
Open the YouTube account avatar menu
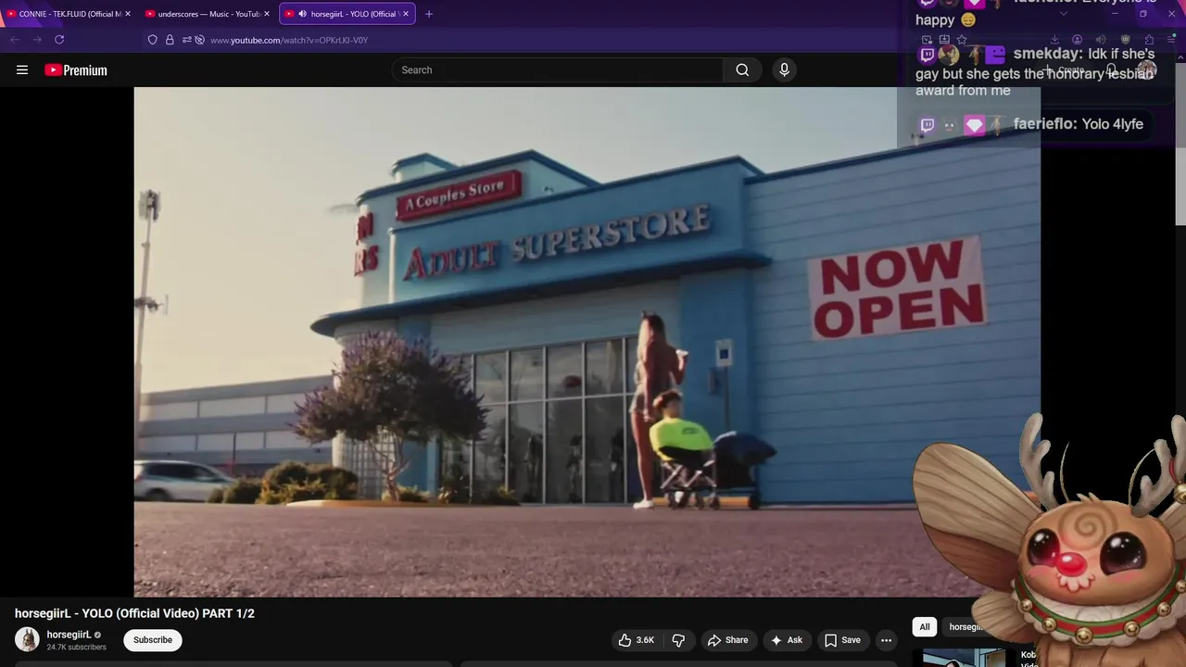tap(1147, 70)
